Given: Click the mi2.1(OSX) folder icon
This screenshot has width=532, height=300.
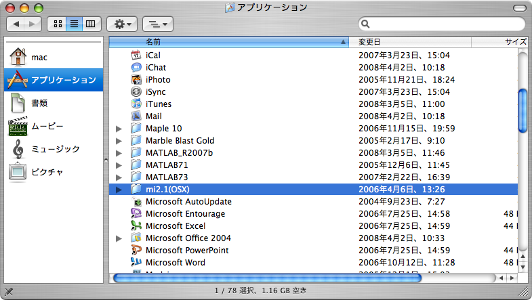Looking at the screenshot, I should [136, 189].
